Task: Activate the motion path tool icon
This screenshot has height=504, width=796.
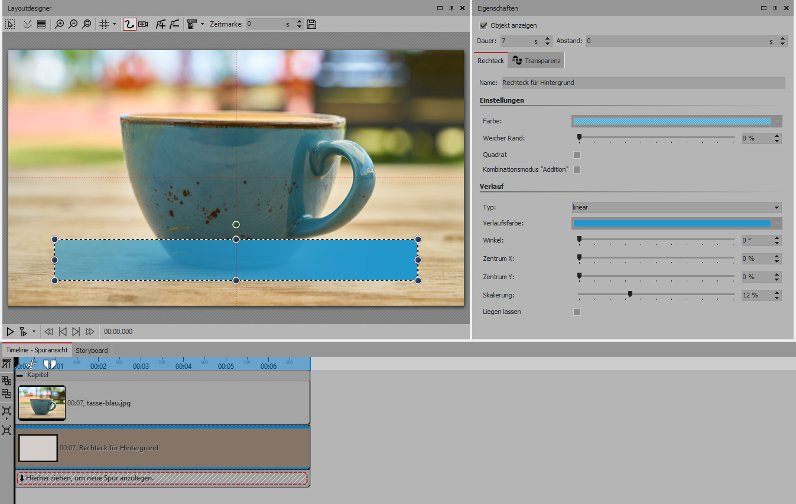Action: click(129, 24)
